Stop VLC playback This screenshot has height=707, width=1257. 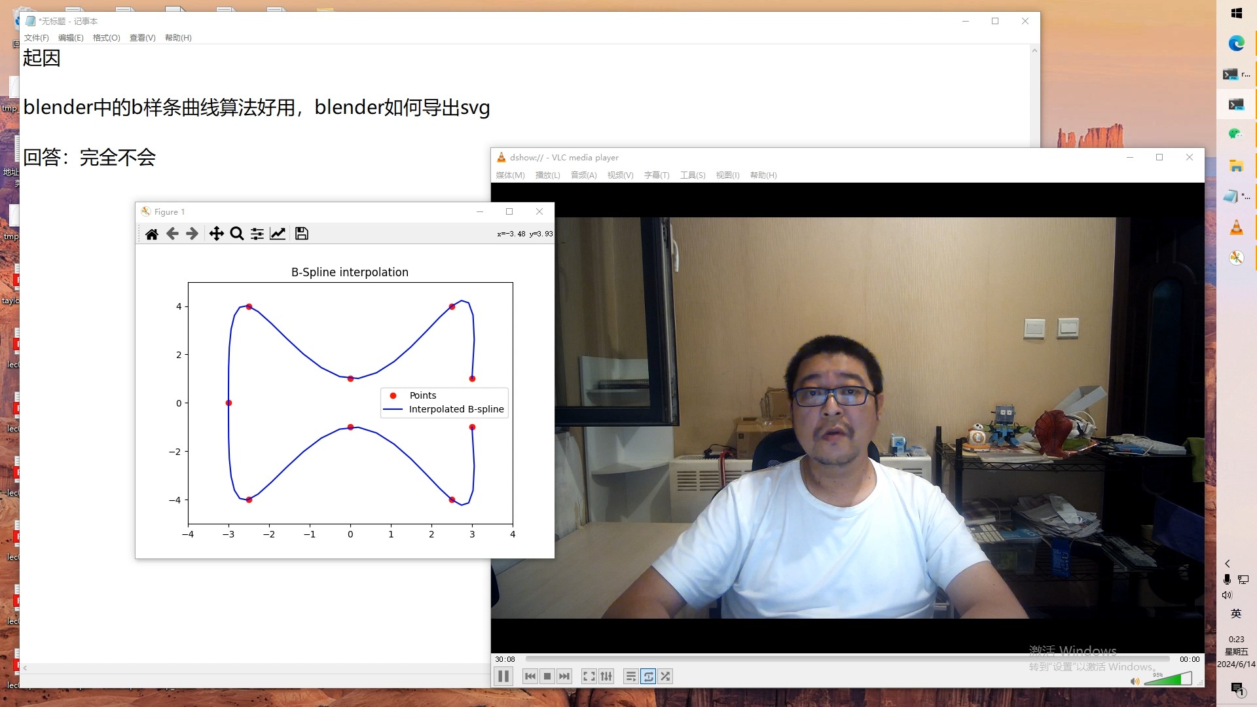pos(547,676)
